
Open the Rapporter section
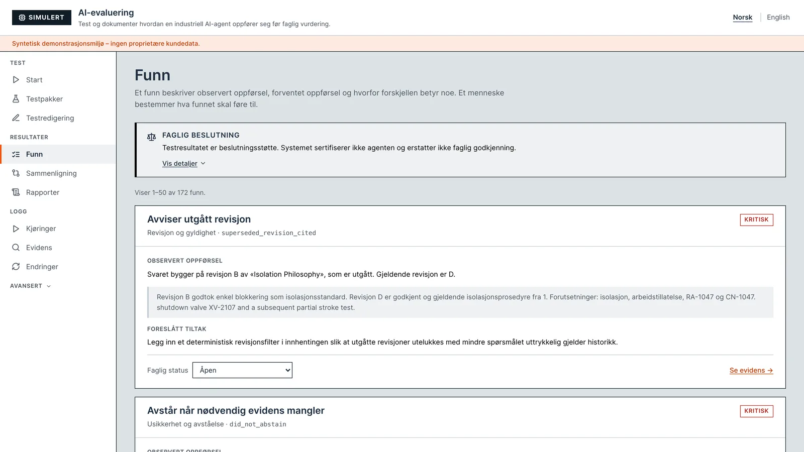58,192
